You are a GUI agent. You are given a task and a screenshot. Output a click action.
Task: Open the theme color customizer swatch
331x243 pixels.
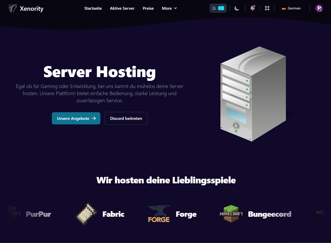pyautogui.click(x=218, y=8)
